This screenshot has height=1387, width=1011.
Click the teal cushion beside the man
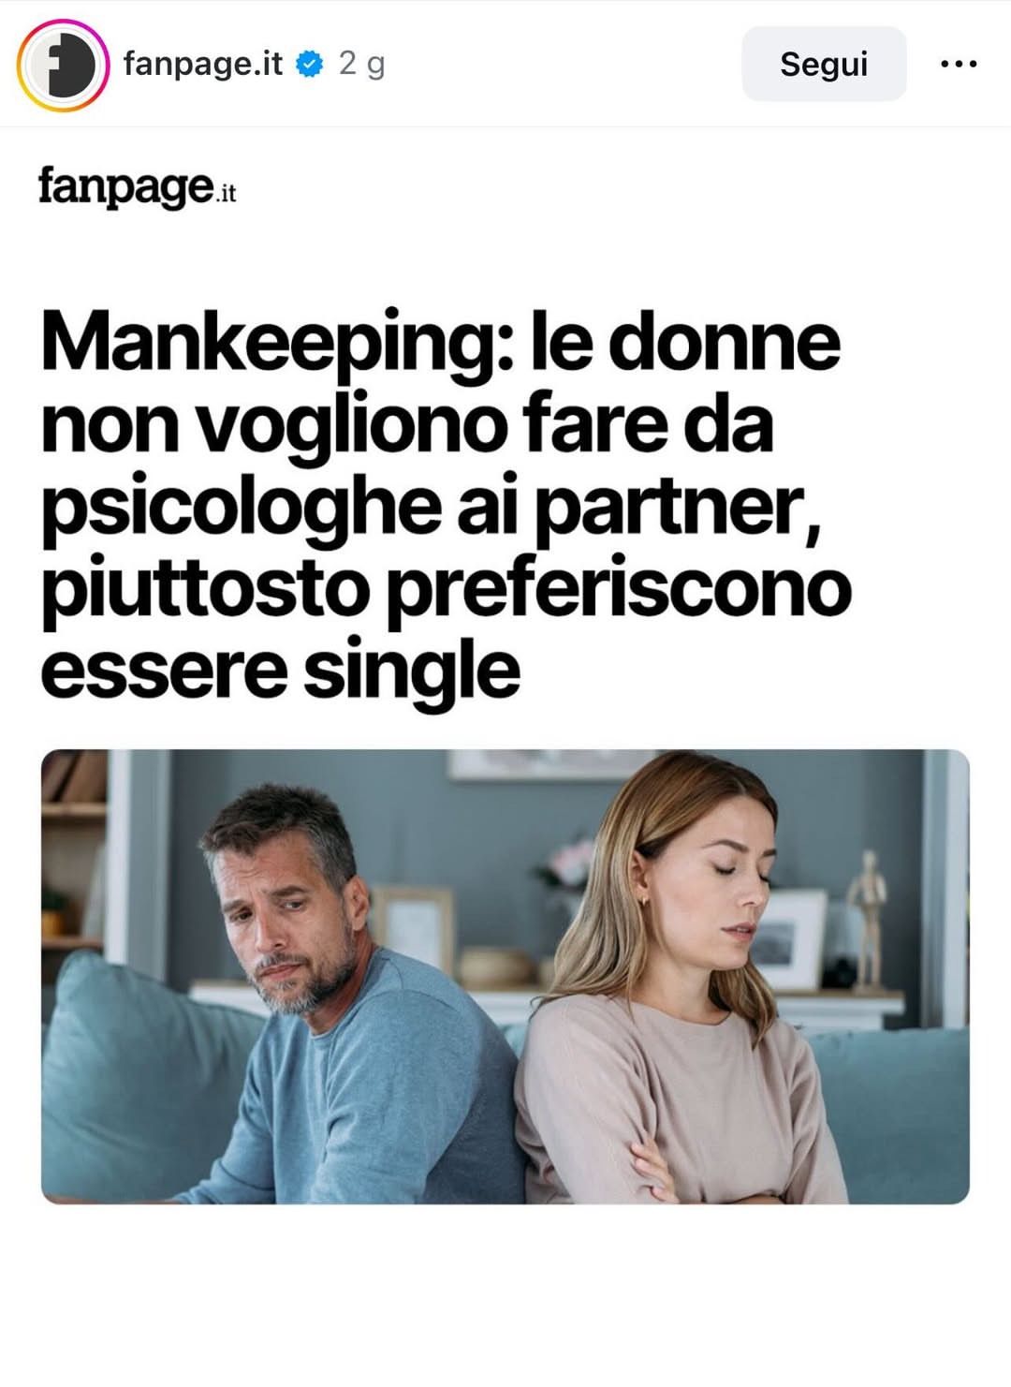click(140, 1077)
